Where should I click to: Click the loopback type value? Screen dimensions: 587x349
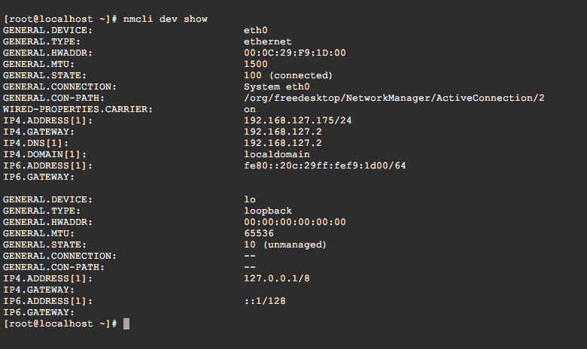pyautogui.click(x=268, y=211)
